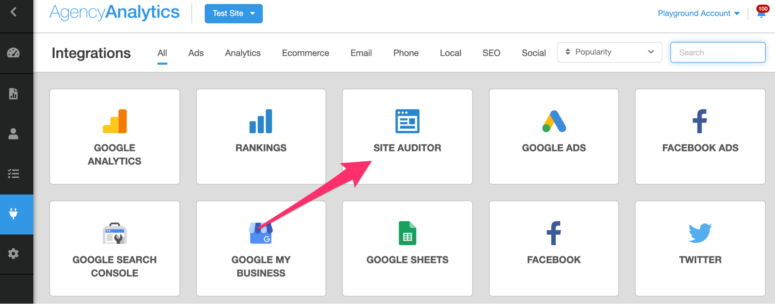Click the notifications bell icon
This screenshot has height=304, width=775.
coord(761,14)
